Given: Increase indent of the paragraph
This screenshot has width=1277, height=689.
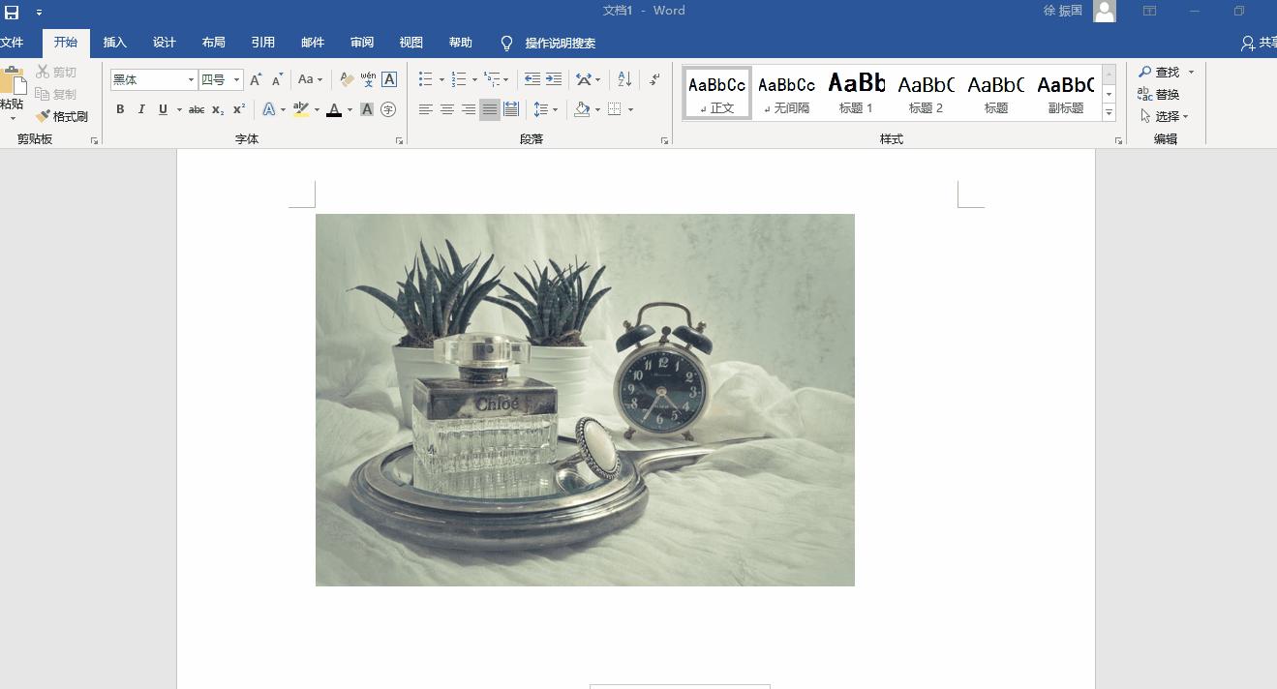Looking at the screenshot, I should click(554, 79).
